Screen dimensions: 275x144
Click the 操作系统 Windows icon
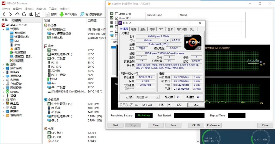[7, 68]
